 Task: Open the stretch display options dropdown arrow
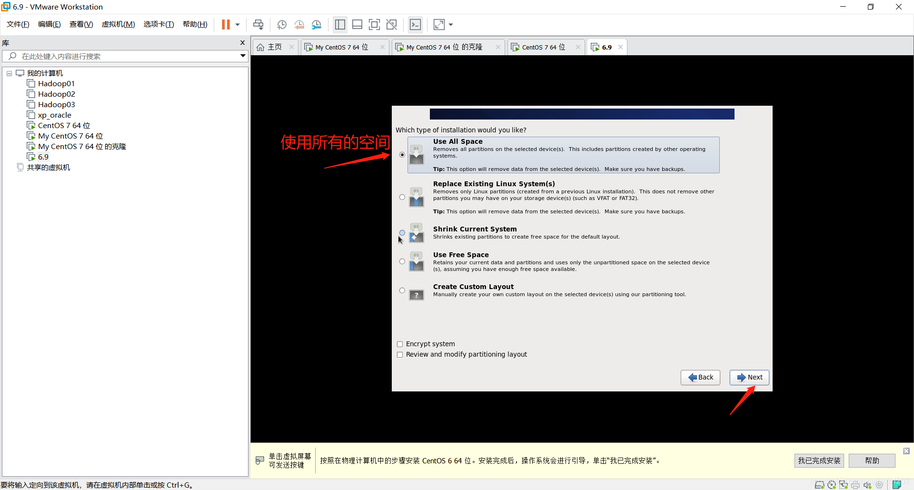451,24
